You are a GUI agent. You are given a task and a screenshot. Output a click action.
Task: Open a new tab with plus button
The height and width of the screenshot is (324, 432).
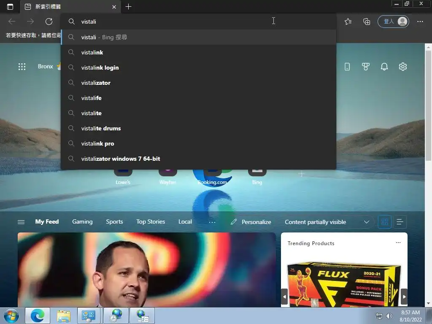coord(128,7)
